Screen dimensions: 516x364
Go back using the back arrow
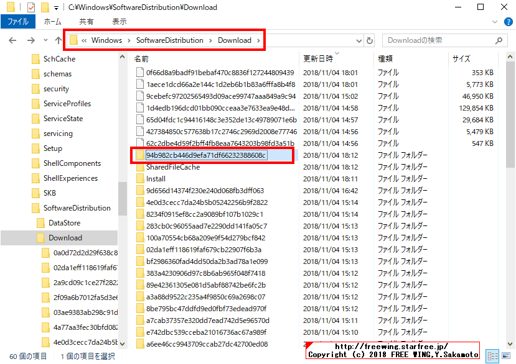[13, 40]
